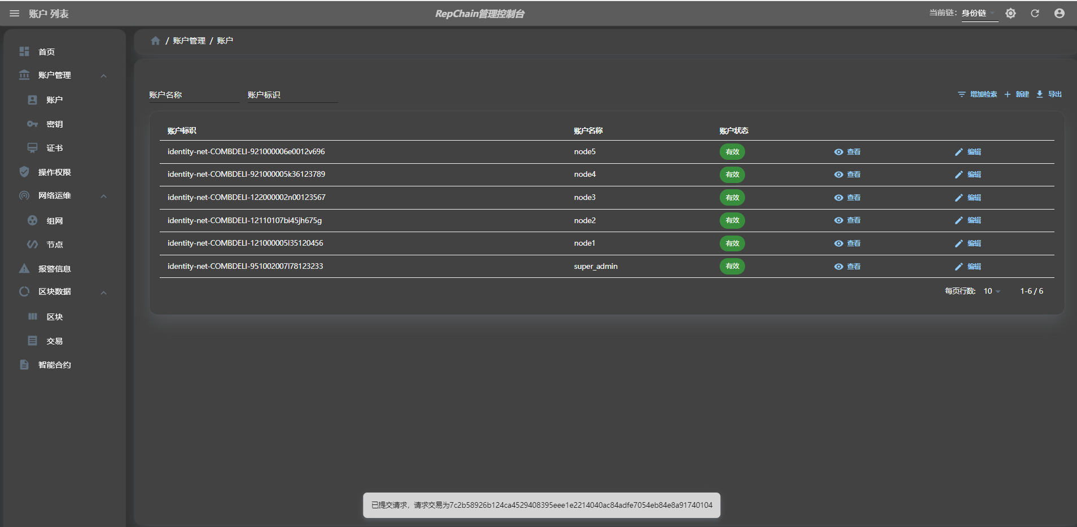Viewport: 1077px width, 527px height.
Task: Click the submitted request toast notification
Action: click(541, 505)
